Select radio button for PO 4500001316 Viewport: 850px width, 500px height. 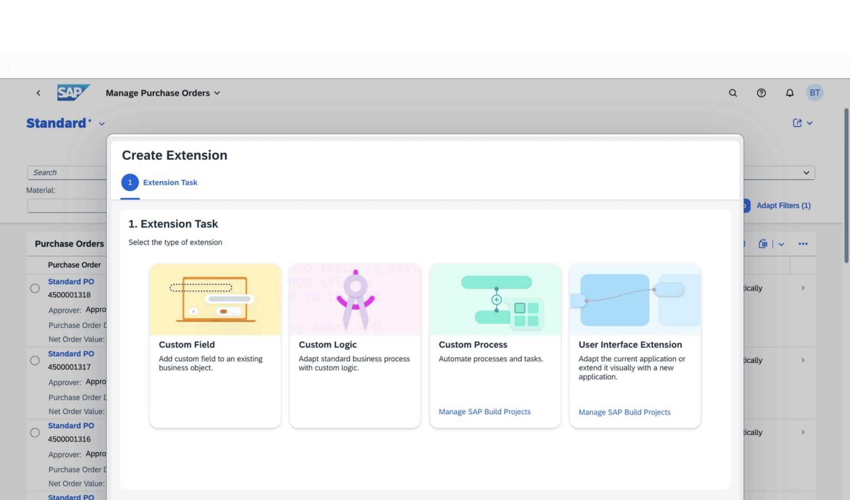tap(35, 433)
